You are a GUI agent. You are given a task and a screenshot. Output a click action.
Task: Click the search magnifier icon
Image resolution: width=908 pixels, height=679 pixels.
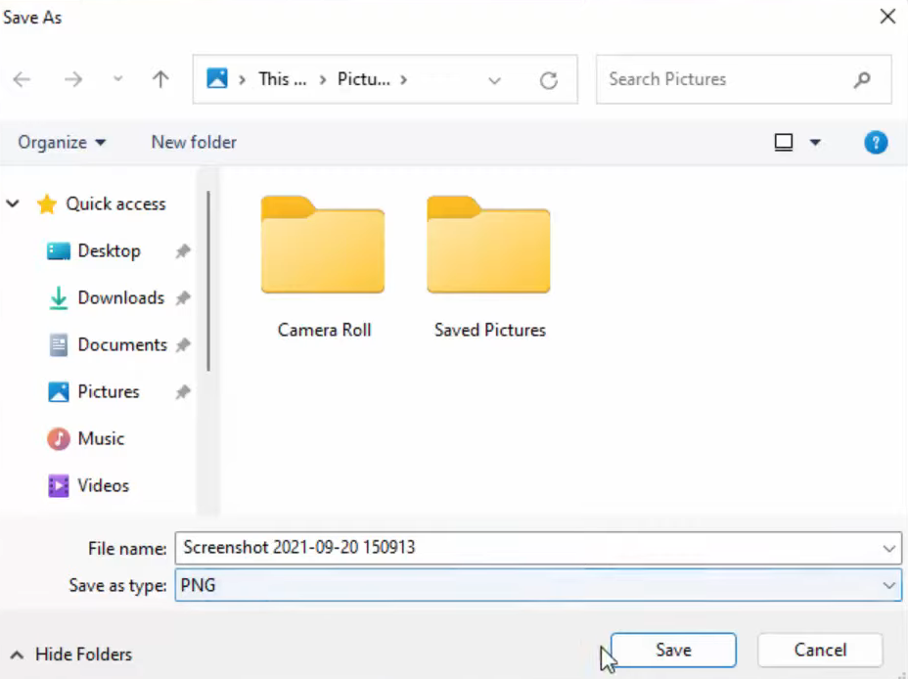[862, 80]
